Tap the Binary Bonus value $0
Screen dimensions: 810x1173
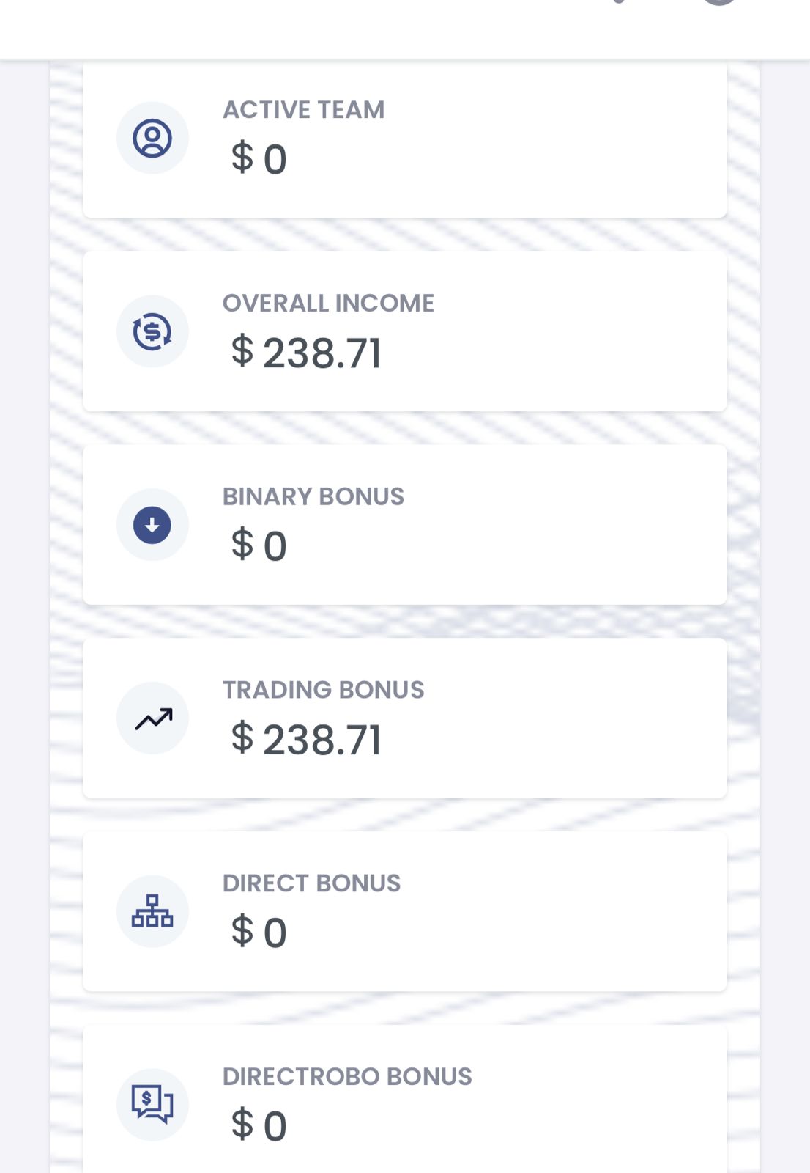(259, 545)
